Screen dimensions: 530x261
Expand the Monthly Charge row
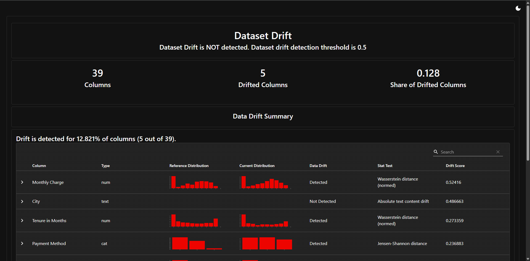pyautogui.click(x=22, y=182)
